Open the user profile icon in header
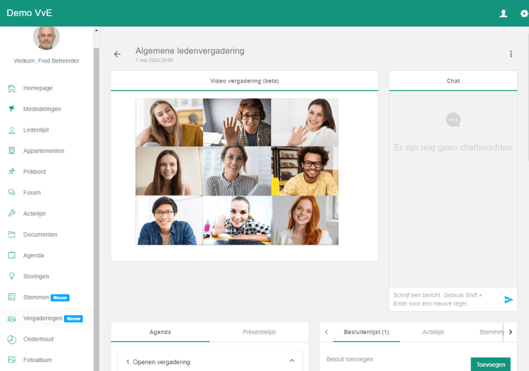529x371 pixels. pos(503,13)
